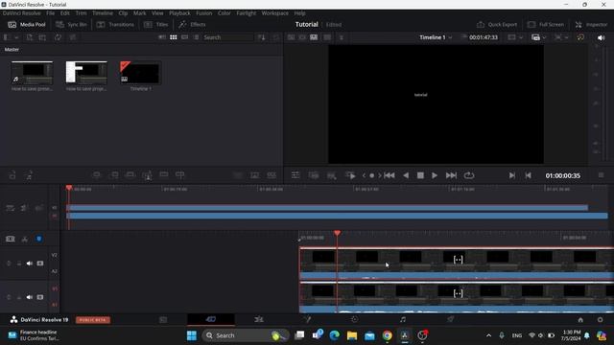Toggle the blue snapping shield icon
The height and width of the screenshot is (345, 614).
(38, 239)
